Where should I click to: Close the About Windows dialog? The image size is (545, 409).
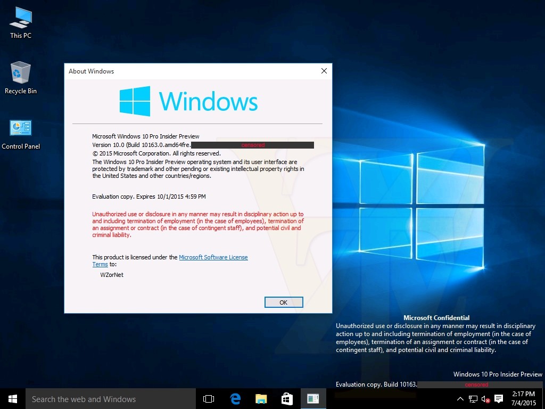pyautogui.click(x=324, y=71)
